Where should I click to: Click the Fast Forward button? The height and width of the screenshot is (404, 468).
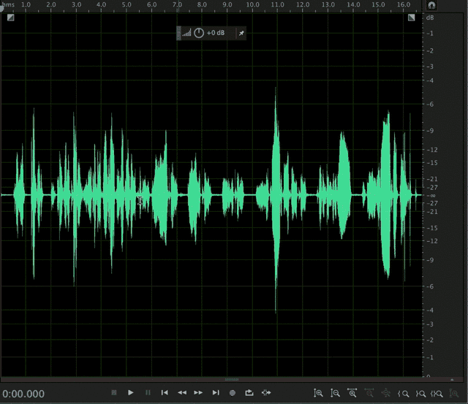(x=198, y=392)
